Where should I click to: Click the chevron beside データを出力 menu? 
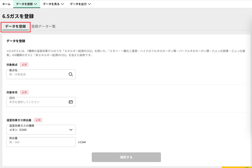[90, 4]
